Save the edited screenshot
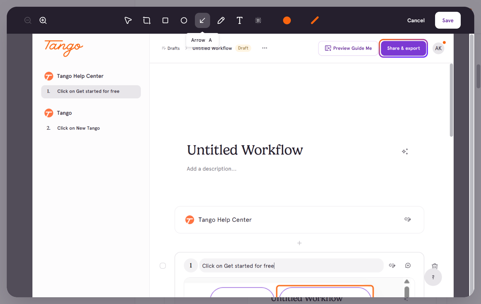481x304 pixels. pos(448,20)
